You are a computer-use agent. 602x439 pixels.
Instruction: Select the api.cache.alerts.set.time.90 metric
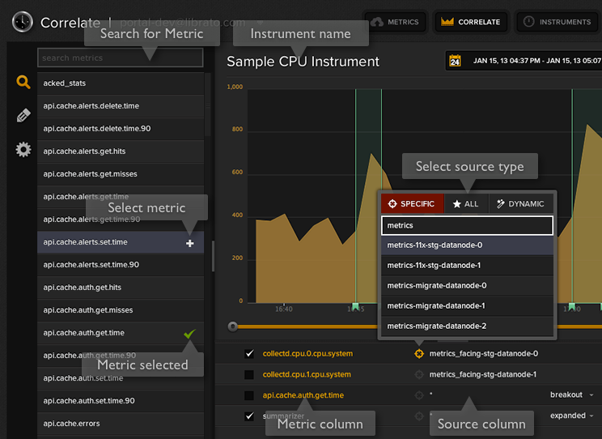point(121,265)
